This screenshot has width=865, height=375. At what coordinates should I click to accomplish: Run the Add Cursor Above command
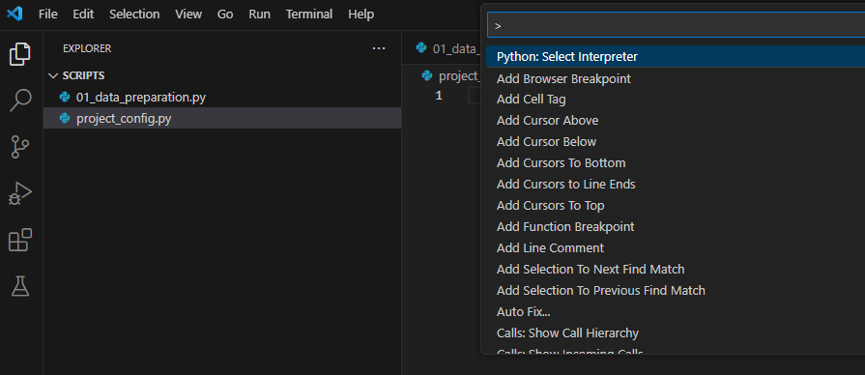click(x=676, y=120)
